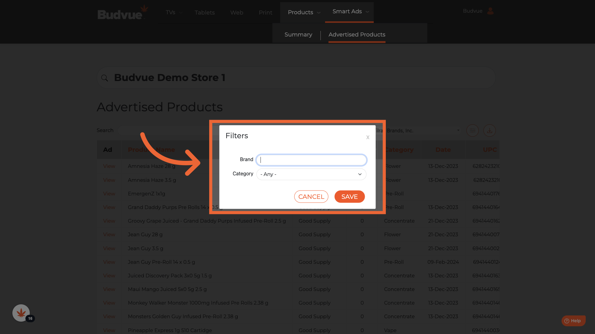Click the download export icon
Screen dimensions: 595x334
pyautogui.click(x=489, y=131)
